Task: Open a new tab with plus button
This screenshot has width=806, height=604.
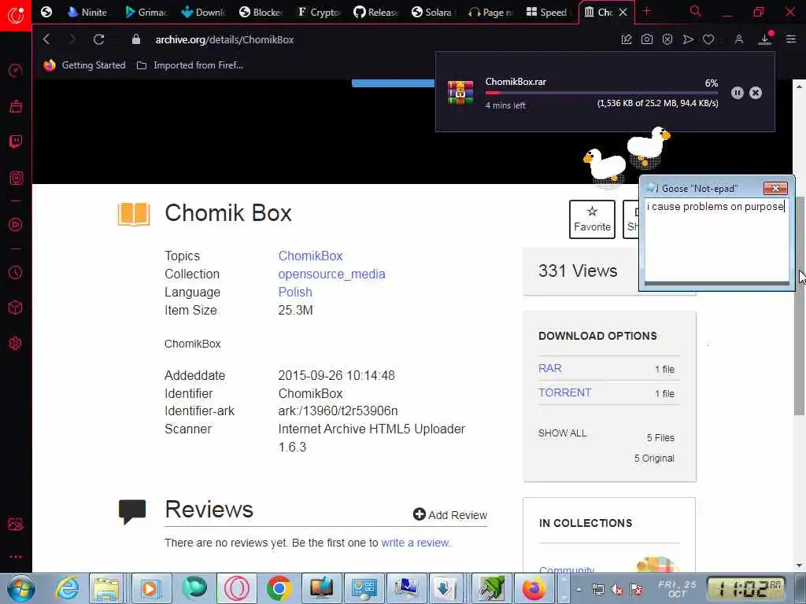Action: [647, 11]
